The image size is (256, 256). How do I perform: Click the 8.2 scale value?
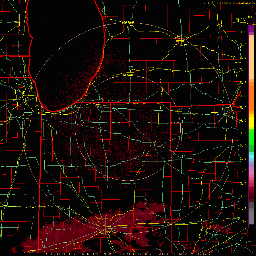click(x=243, y=57)
